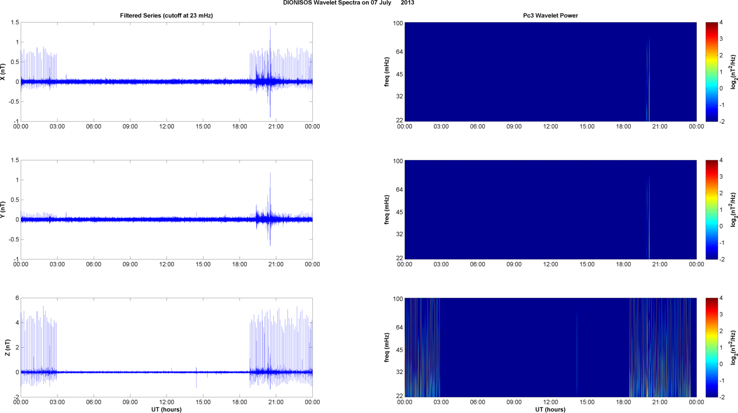Click the colorbar beside the X wavelet spectrum

[x=711, y=72]
